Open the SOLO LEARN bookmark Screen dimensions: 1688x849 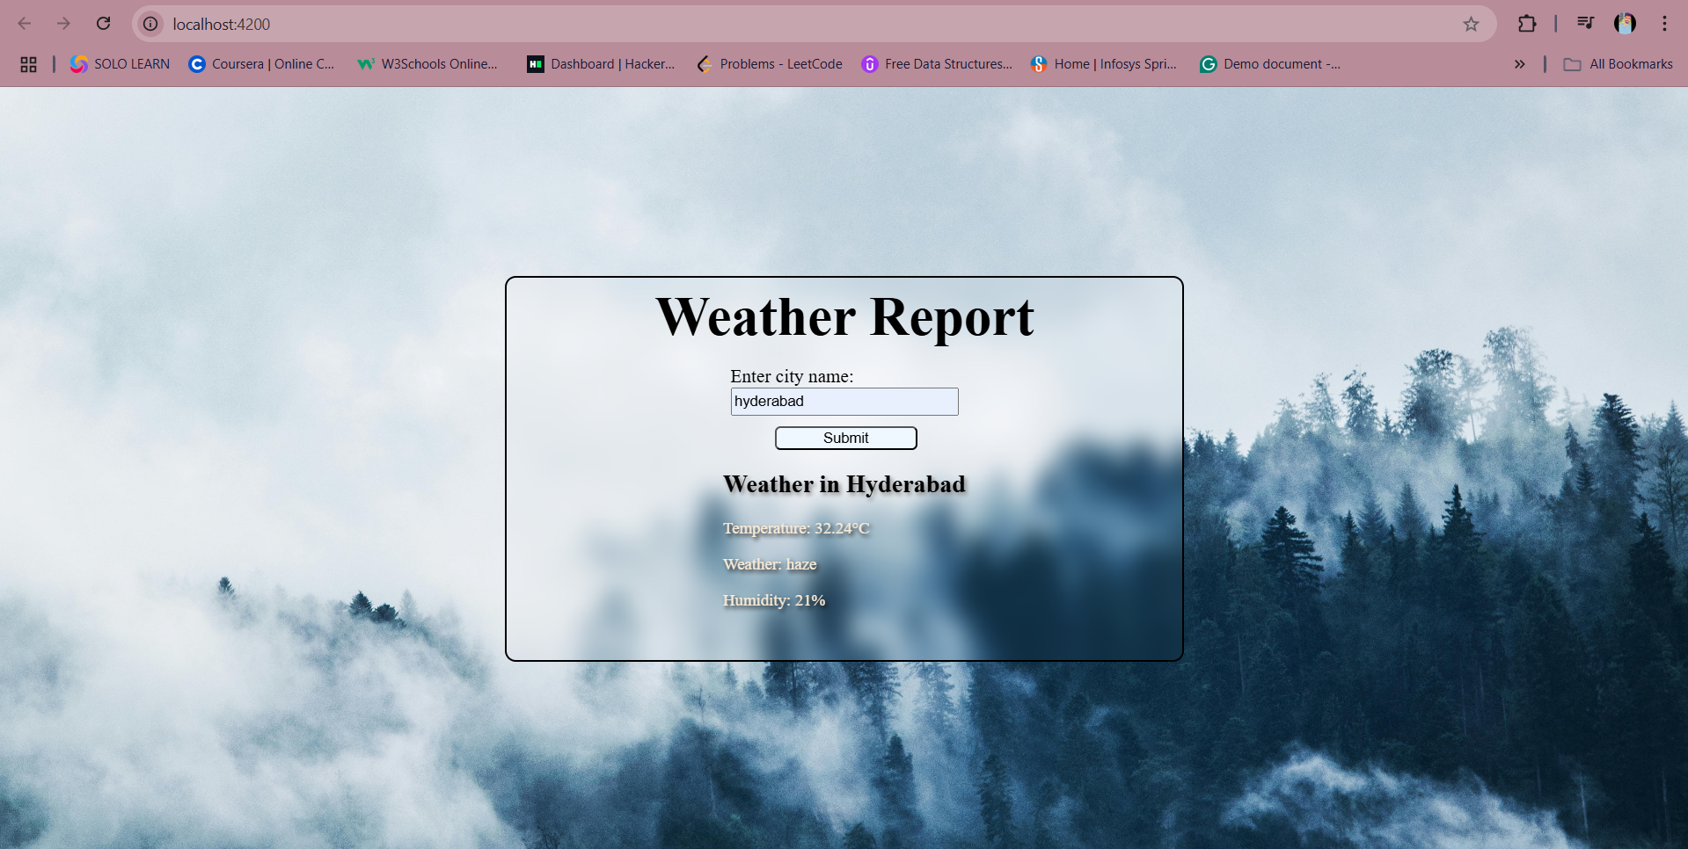pyautogui.click(x=121, y=64)
